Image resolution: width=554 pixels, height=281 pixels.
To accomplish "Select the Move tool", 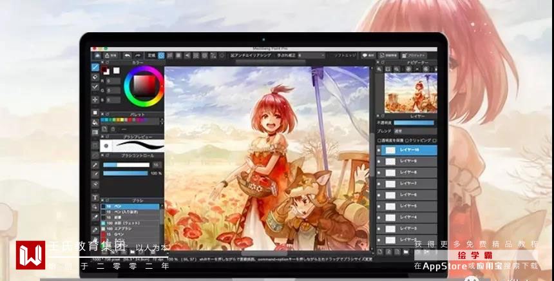I will [x=95, y=100].
